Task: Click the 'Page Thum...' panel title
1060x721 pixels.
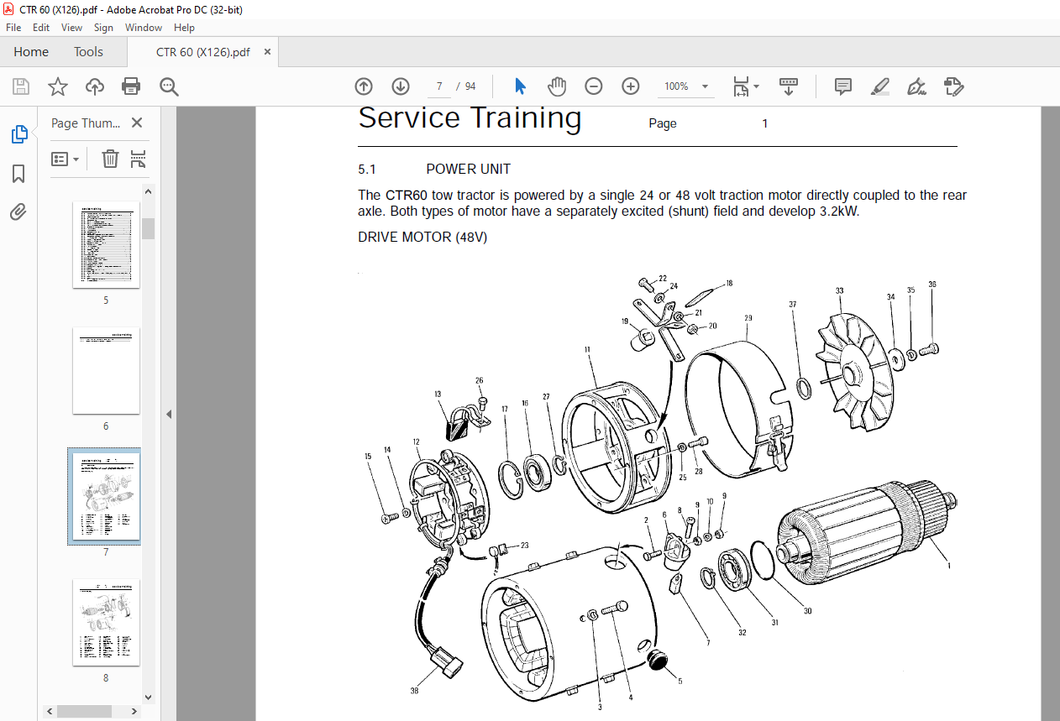Action: (86, 123)
